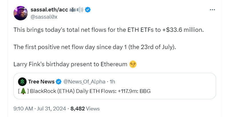Click the Christmas tree emoji in quoted tweet
The height and width of the screenshot is (117, 228).
(x=23, y=91)
